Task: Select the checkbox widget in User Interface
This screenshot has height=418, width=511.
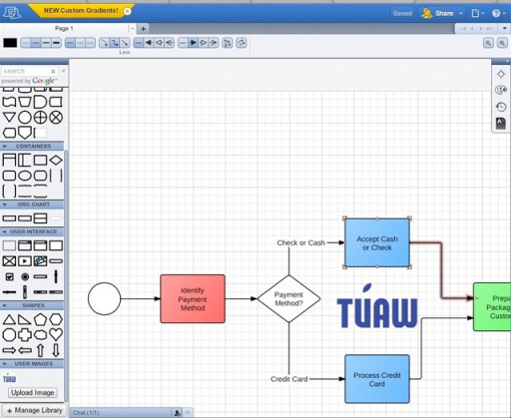Action: pos(9,276)
